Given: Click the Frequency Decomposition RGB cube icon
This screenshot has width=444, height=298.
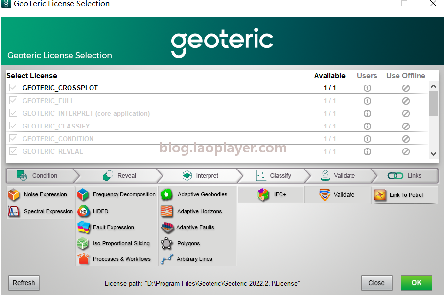Looking at the screenshot, I should click(83, 194).
